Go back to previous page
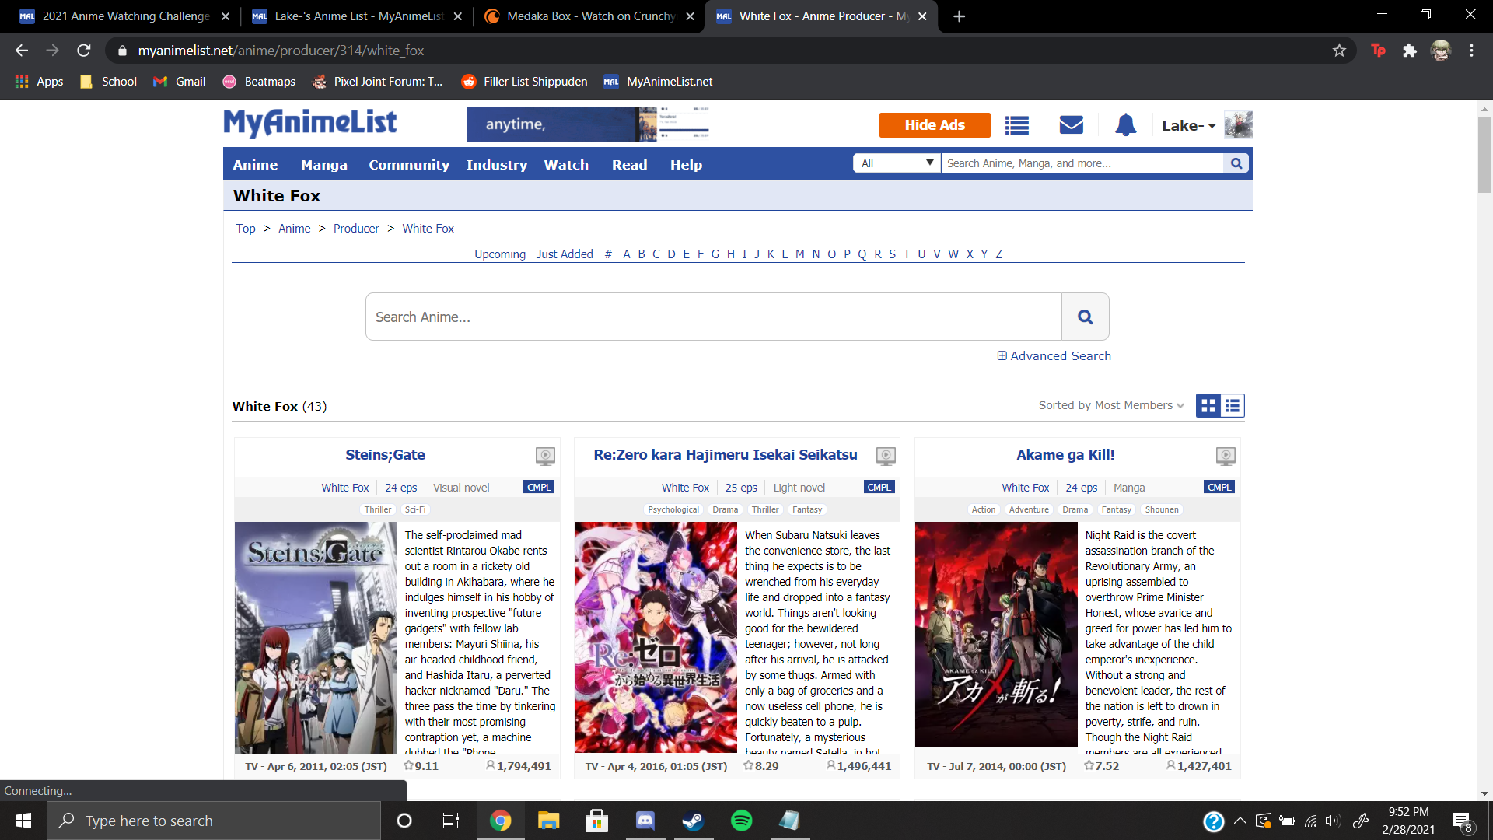Screen dimensions: 1493x840 (x=22, y=51)
